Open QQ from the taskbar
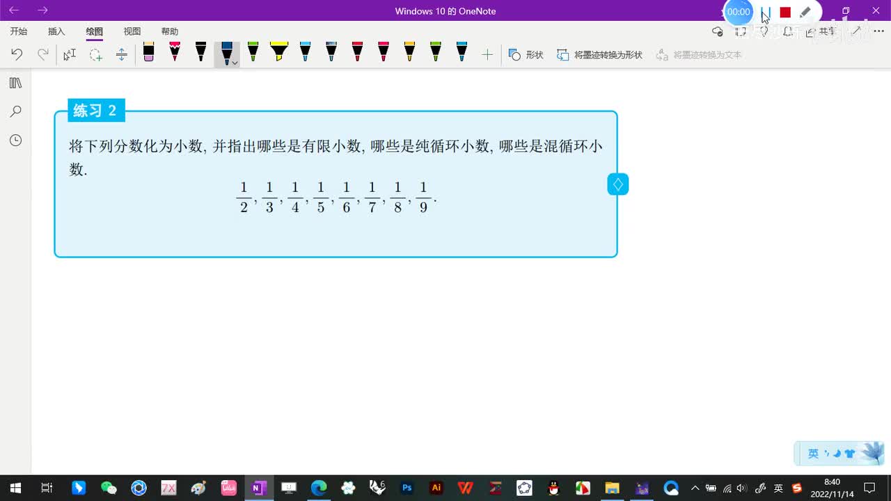This screenshot has height=501, width=891. (553, 488)
